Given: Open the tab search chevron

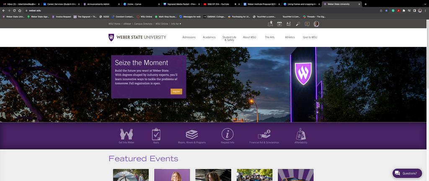Looking at the screenshot, I should [x=426, y=4].
